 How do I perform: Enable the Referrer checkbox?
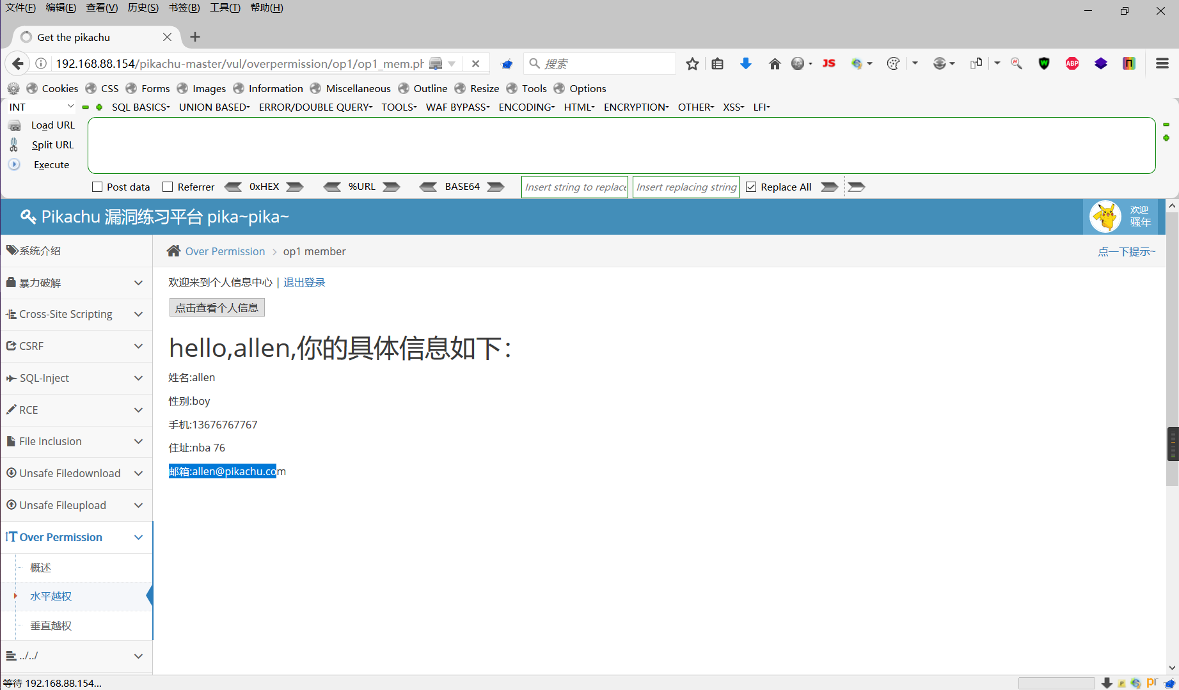coord(168,186)
